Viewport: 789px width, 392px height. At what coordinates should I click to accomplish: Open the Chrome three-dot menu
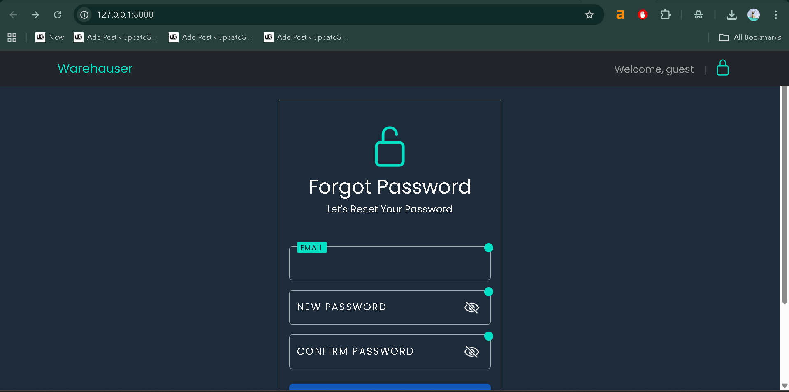tap(775, 15)
